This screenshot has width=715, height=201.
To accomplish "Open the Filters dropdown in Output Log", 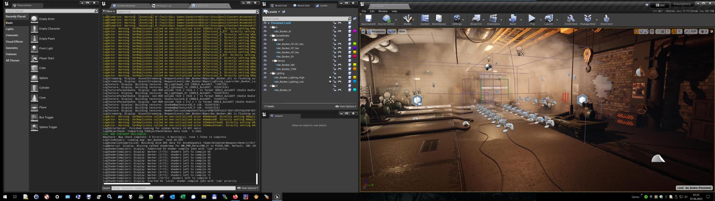I will [x=109, y=12].
